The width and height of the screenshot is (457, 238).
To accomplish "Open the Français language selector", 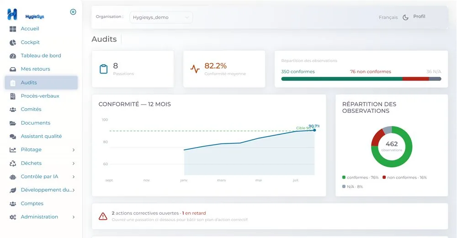I will point(388,17).
